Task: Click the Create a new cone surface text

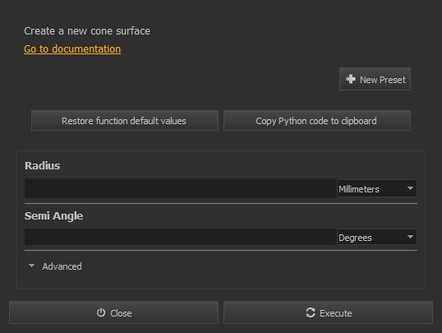Action: [87, 30]
